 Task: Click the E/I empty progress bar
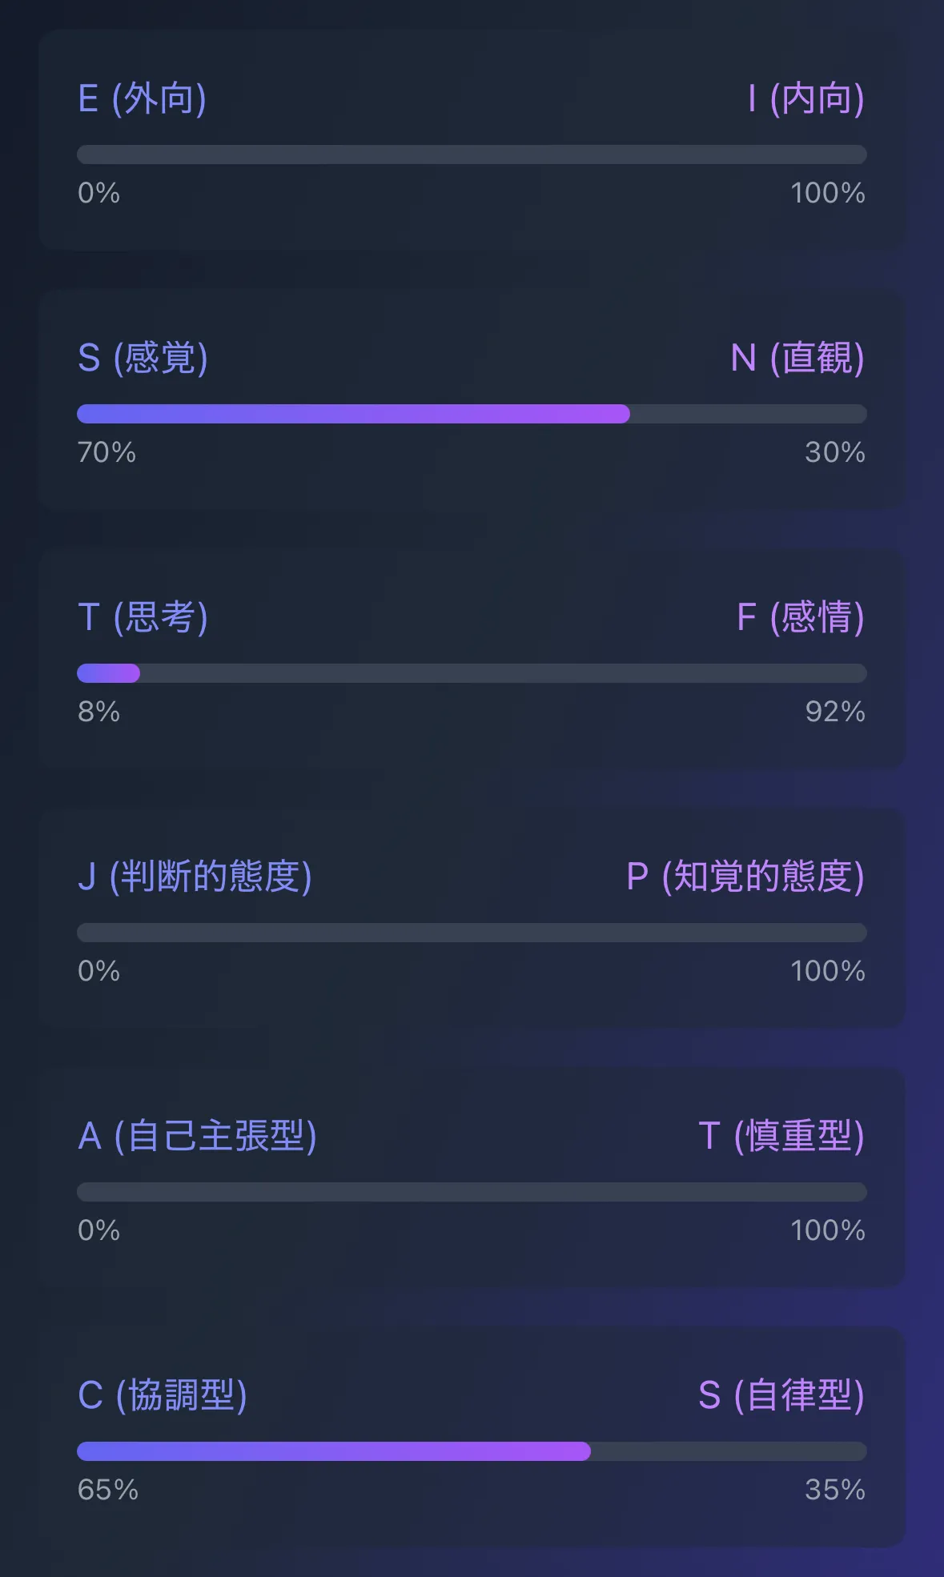[472, 154]
